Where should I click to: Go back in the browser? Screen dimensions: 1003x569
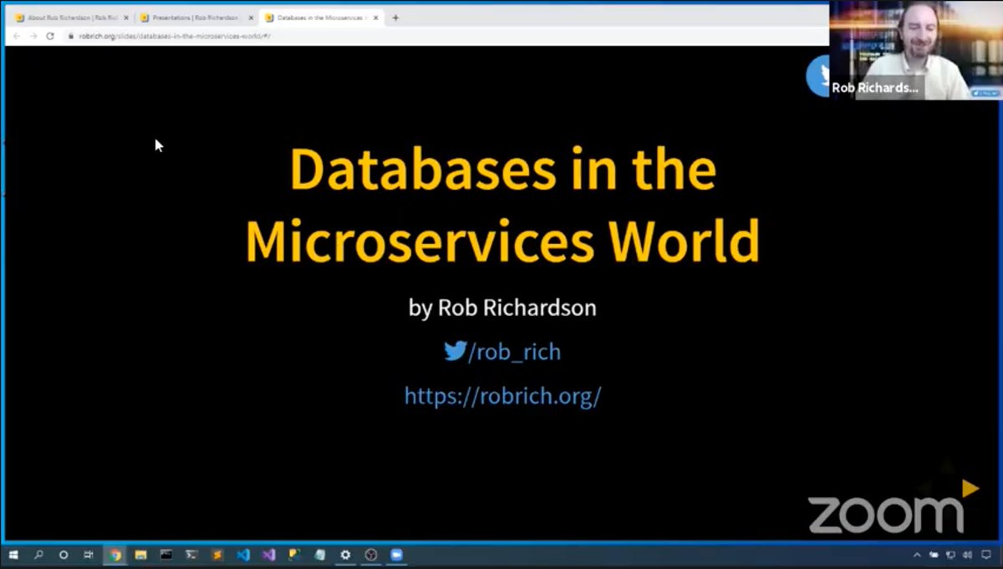pyautogui.click(x=16, y=36)
